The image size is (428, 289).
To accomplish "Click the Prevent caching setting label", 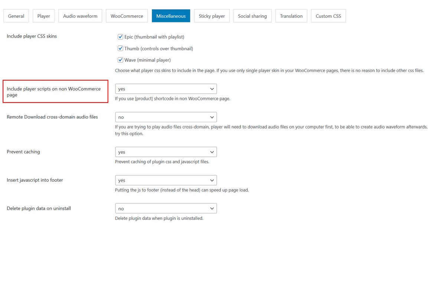I will coord(23,152).
